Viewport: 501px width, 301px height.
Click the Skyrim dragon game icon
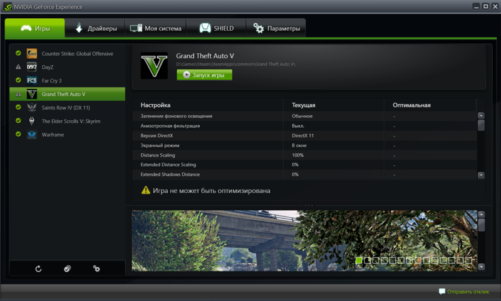pyautogui.click(x=32, y=121)
